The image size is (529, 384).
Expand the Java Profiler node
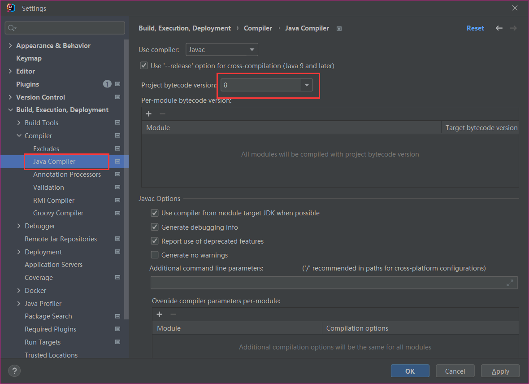tap(19, 303)
